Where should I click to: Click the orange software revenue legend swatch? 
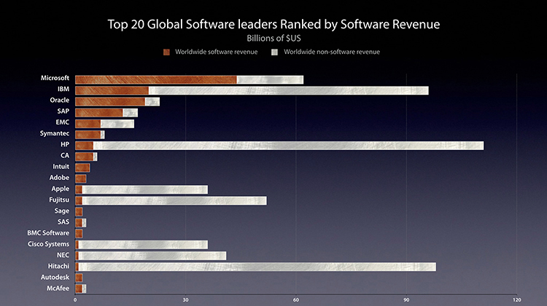tap(166, 52)
